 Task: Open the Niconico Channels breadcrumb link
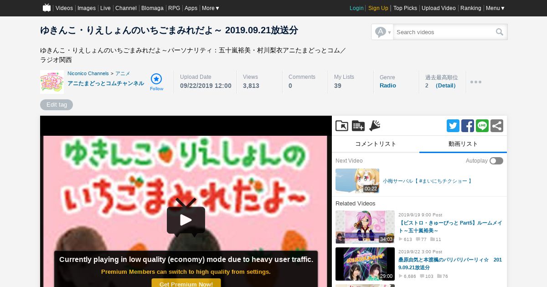[88, 73]
